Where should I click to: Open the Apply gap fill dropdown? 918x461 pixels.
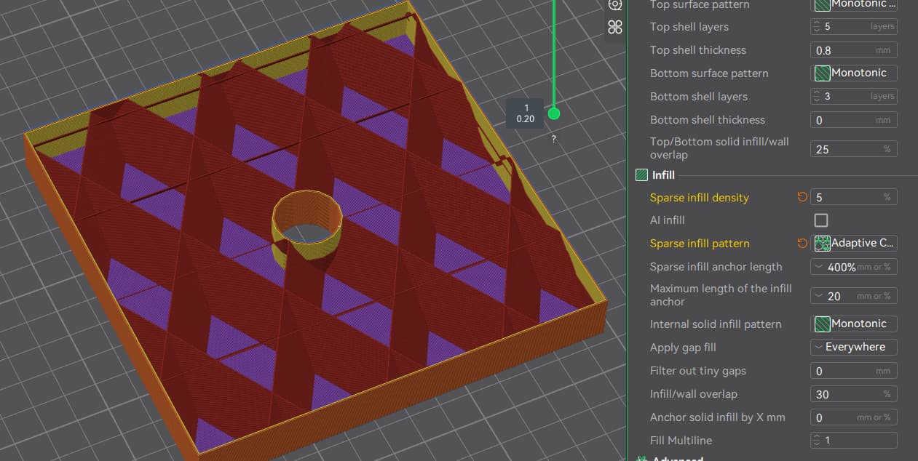click(x=853, y=348)
